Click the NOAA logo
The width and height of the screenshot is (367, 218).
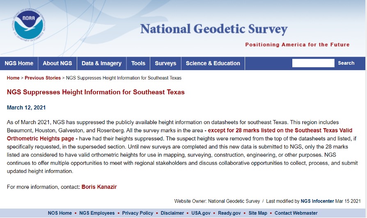[x=29, y=25]
